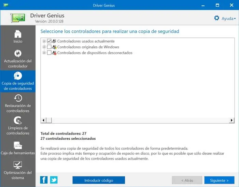Open the Caja de herramientas toolbox icon

point(18,145)
